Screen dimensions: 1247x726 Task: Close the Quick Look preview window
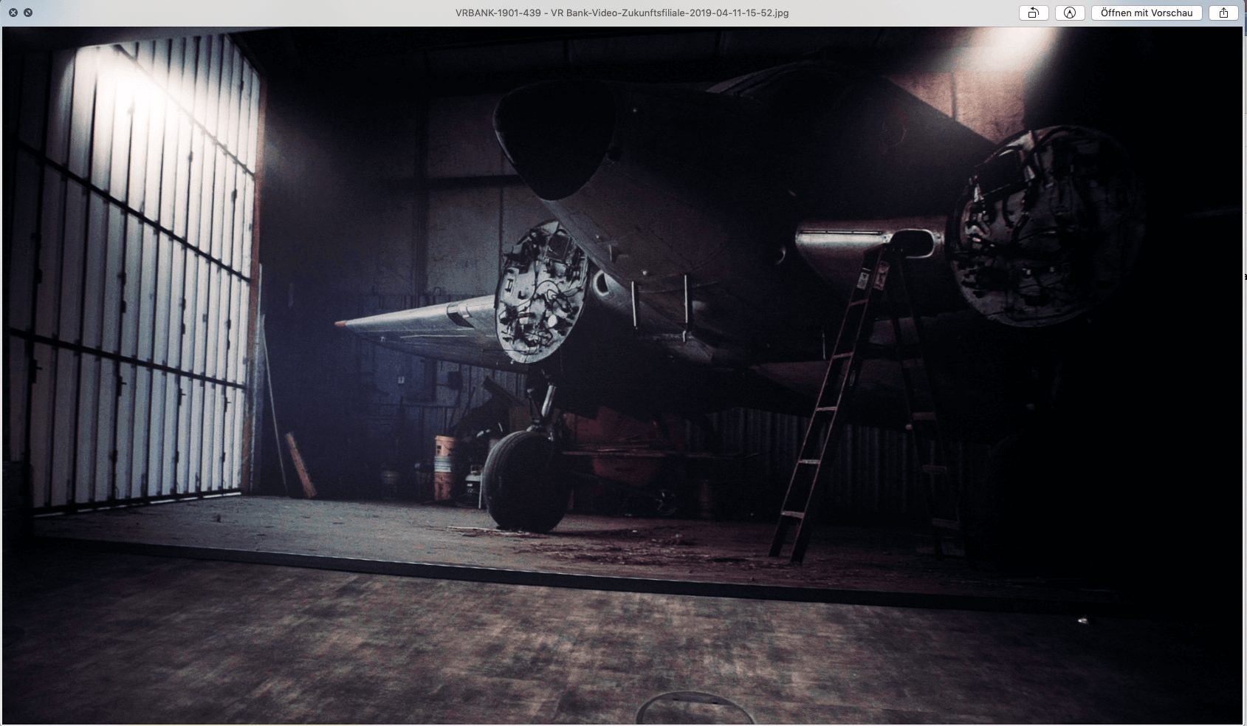(x=13, y=13)
